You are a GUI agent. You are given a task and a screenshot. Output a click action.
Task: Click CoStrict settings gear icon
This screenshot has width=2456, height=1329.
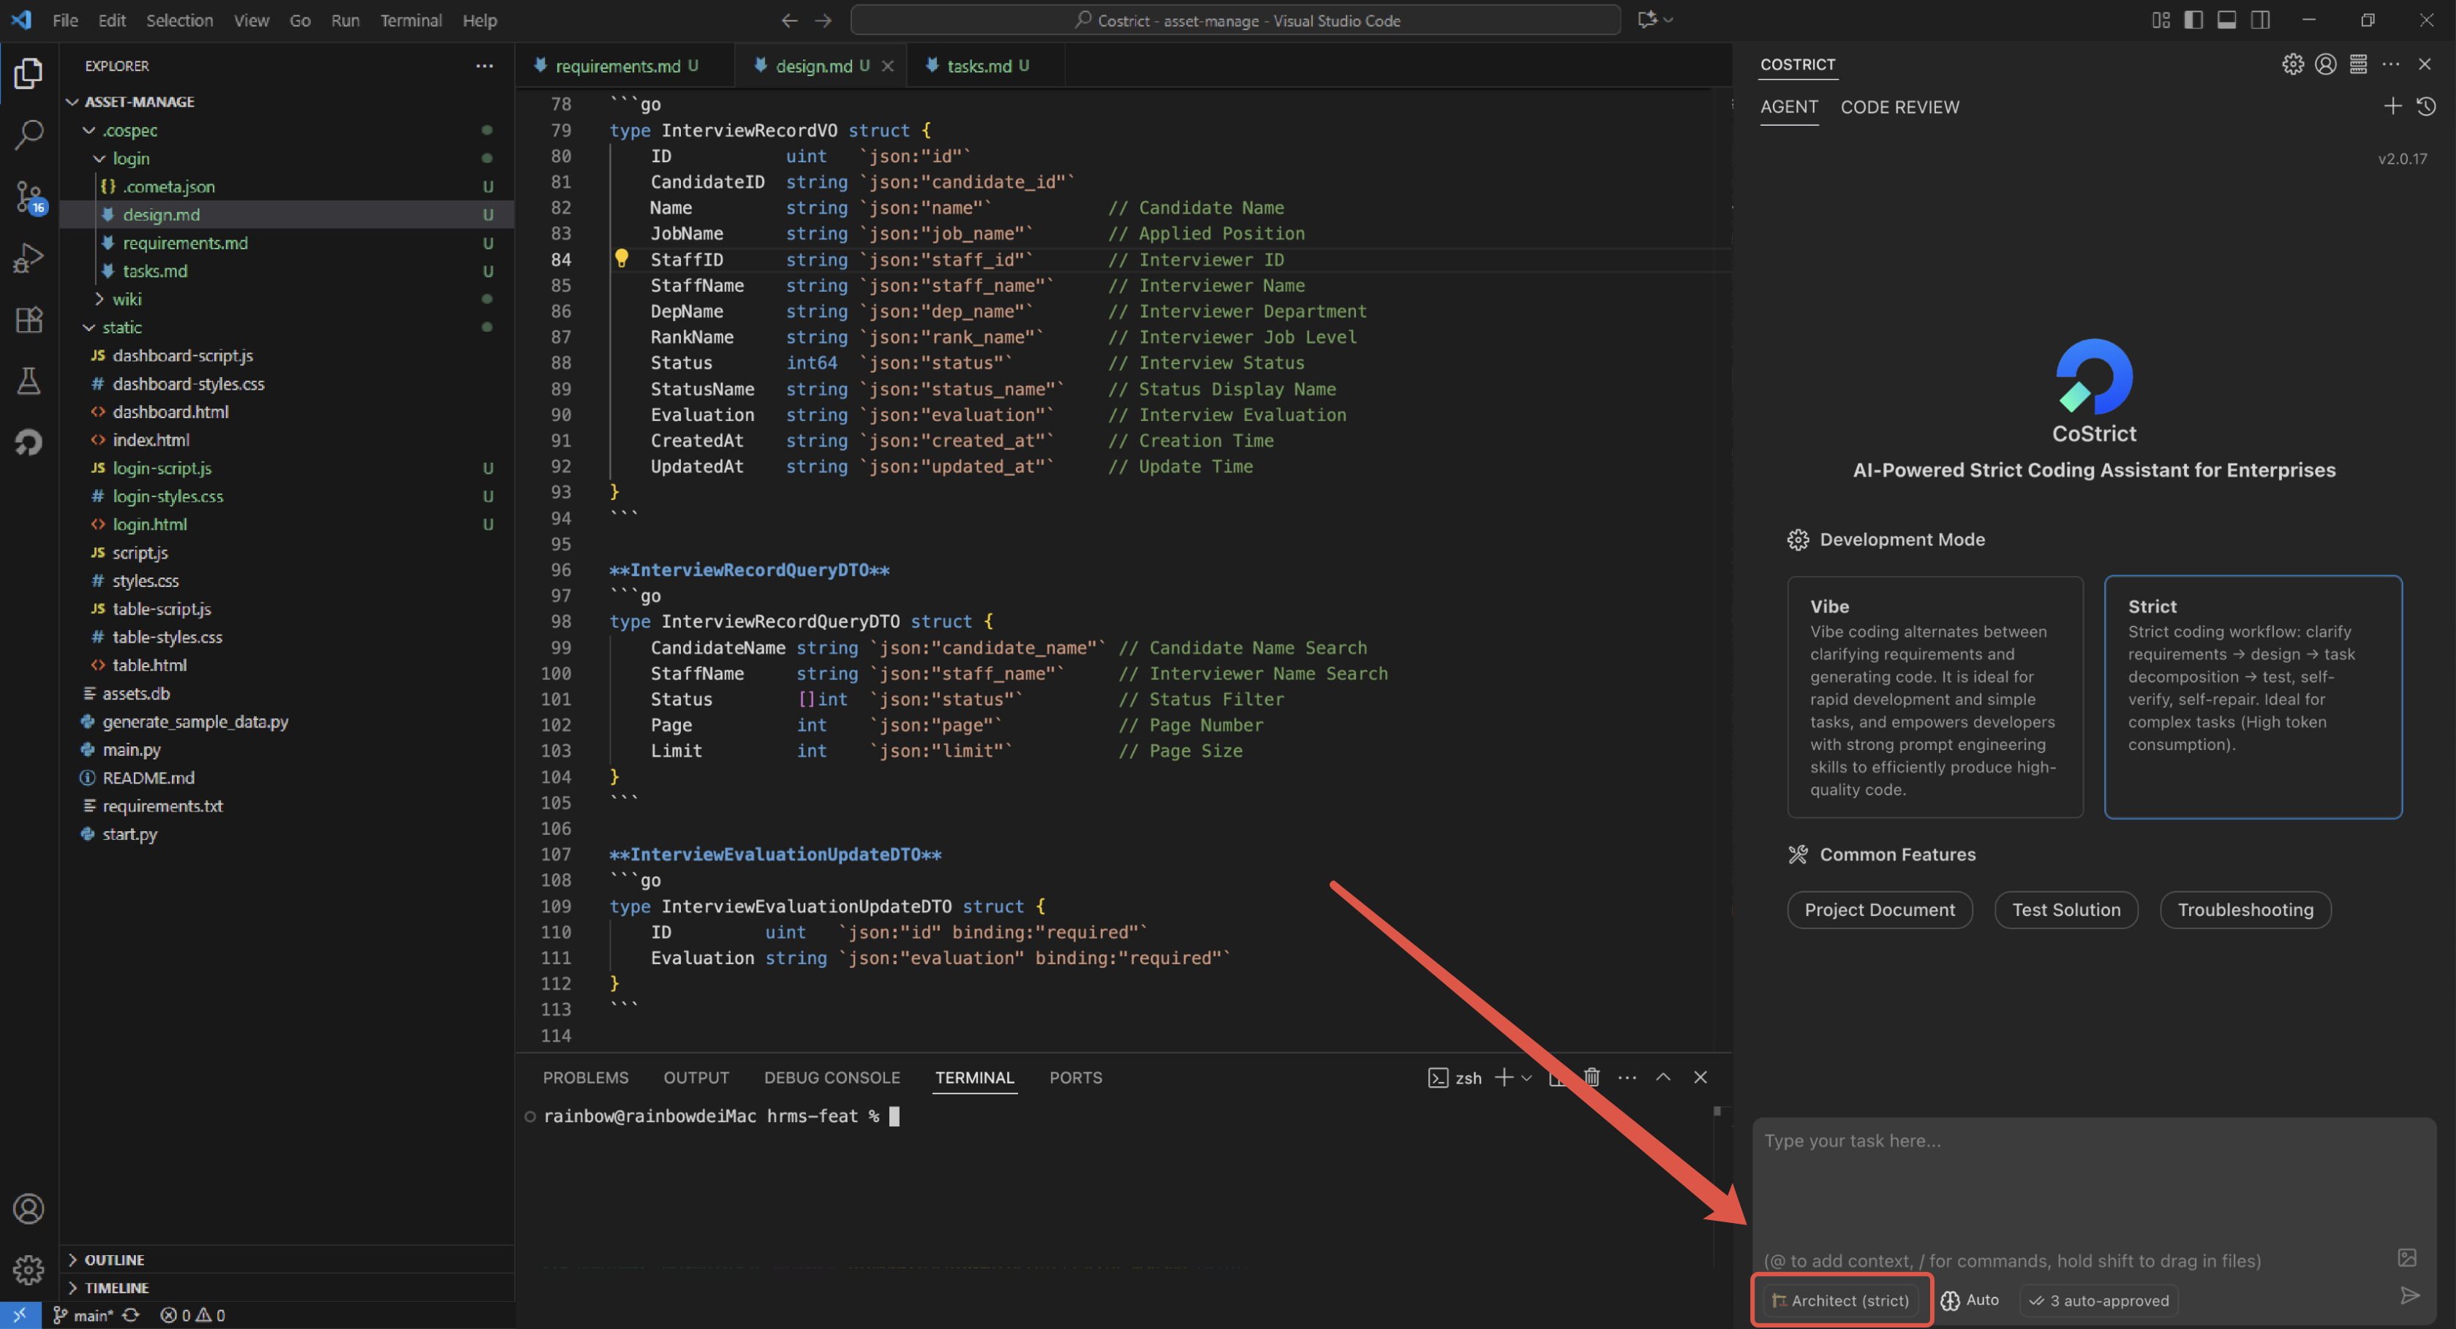pos(2292,64)
